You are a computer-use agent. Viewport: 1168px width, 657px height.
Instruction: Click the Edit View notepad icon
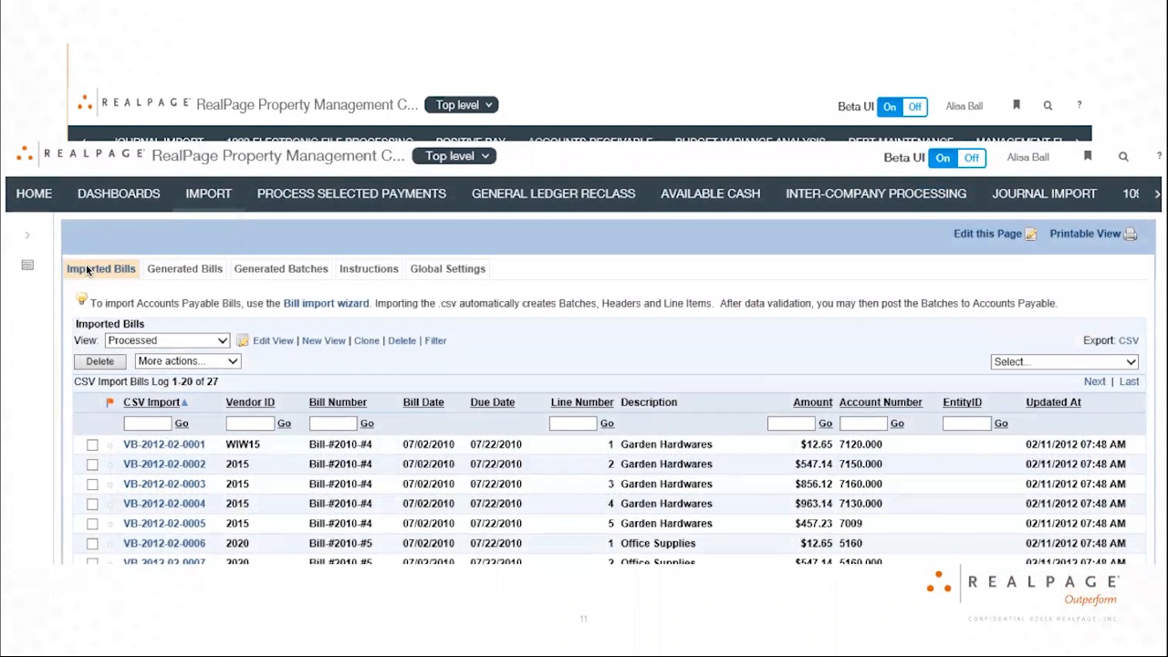[x=242, y=339]
